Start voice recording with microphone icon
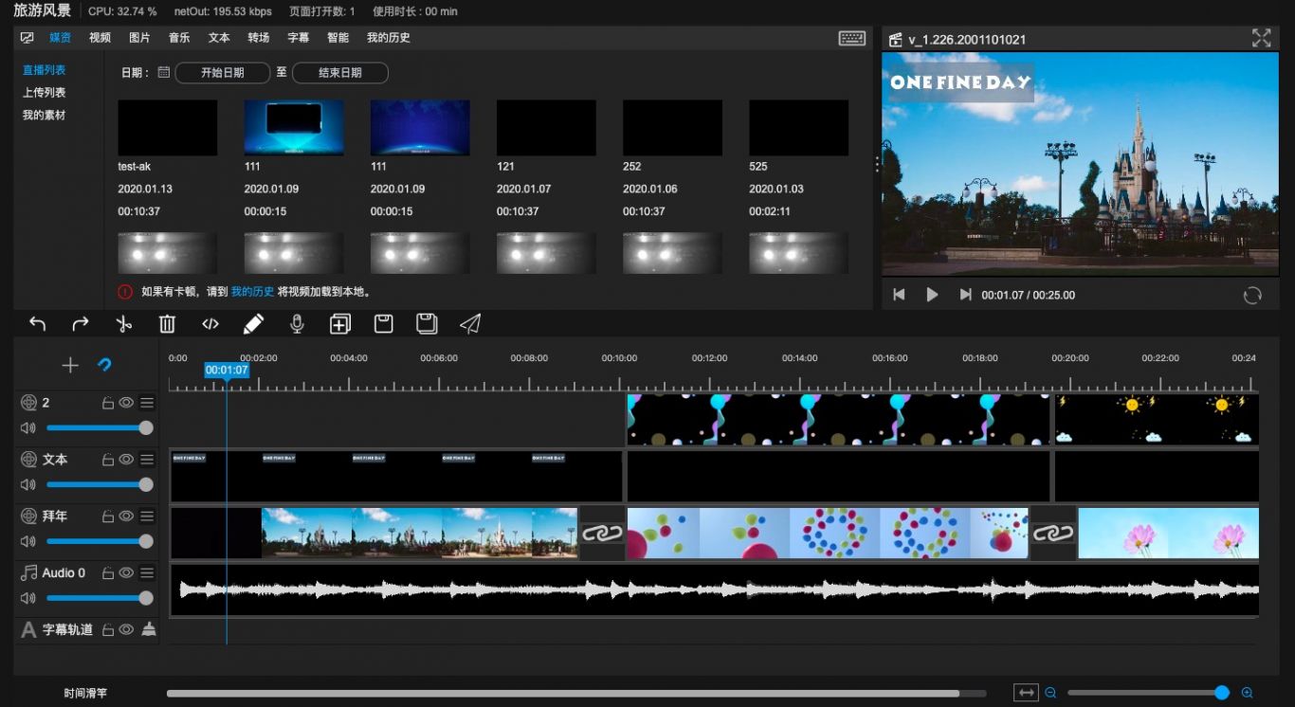1295x707 pixels. pos(297,324)
